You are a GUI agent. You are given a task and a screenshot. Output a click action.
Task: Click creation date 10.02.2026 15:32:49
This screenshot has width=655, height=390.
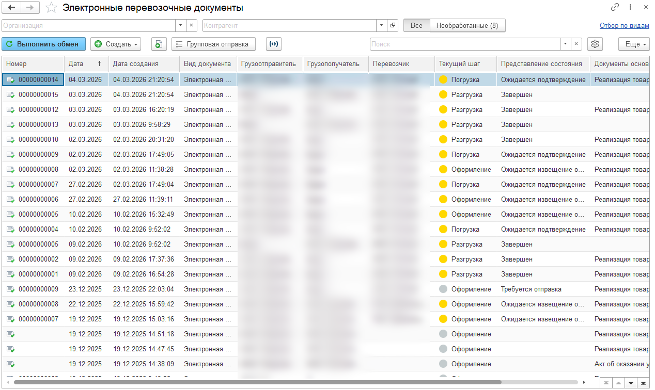point(144,215)
